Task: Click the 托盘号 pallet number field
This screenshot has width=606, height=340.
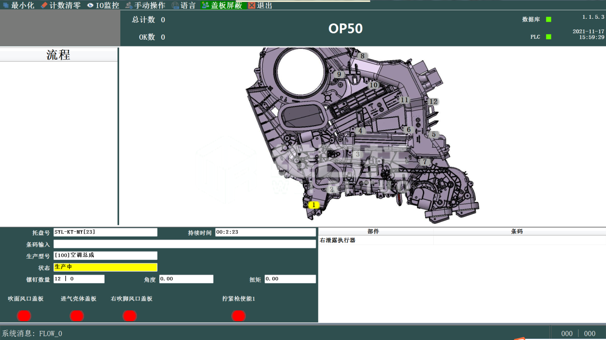Action: [x=105, y=232]
